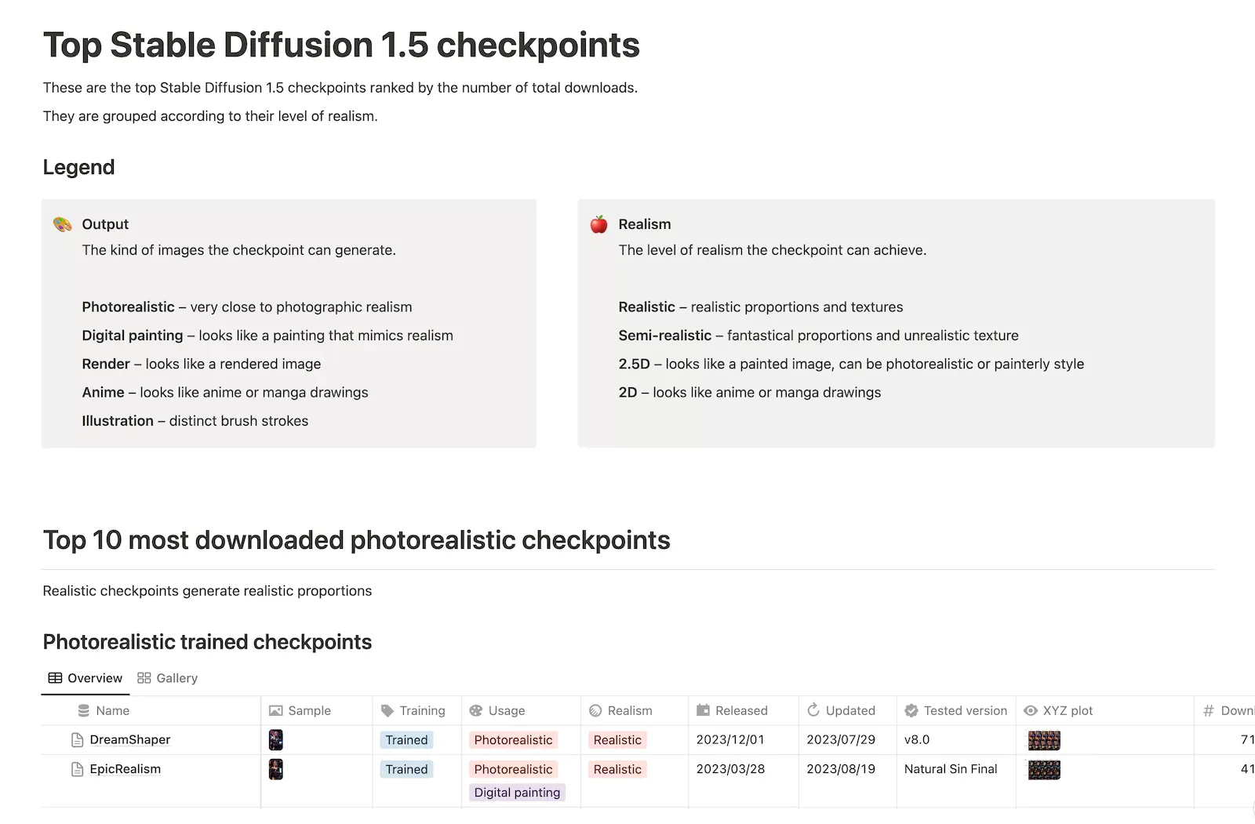Select the Photorealistic usage tag on DreamShaper row
The width and height of the screenshot is (1255, 824).
pyautogui.click(x=513, y=739)
